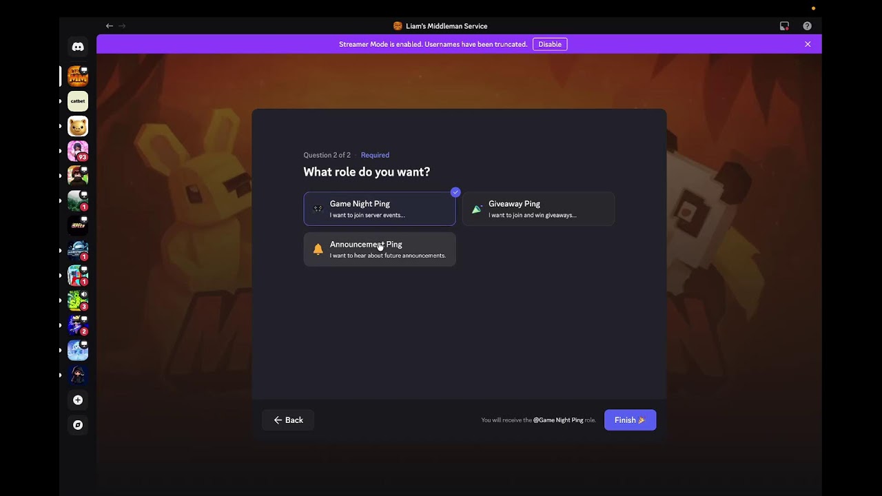This screenshot has width=882, height=496.
Task: Click Finish to complete onboarding
Action: (x=630, y=420)
